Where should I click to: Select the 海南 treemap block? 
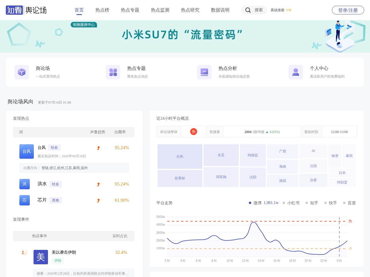click(283, 166)
